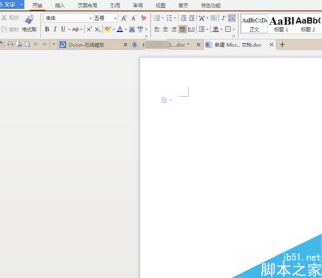This screenshot has width=322, height=278.
Task: Switch to the 特色功能 ribbon tab
Action: pyautogui.click(x=211, y=5)
